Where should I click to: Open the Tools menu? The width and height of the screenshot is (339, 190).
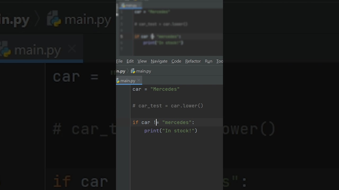[220, 61]
